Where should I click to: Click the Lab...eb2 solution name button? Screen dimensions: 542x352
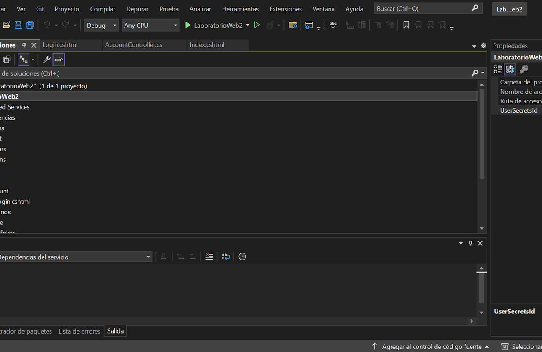tap(509, 9)
